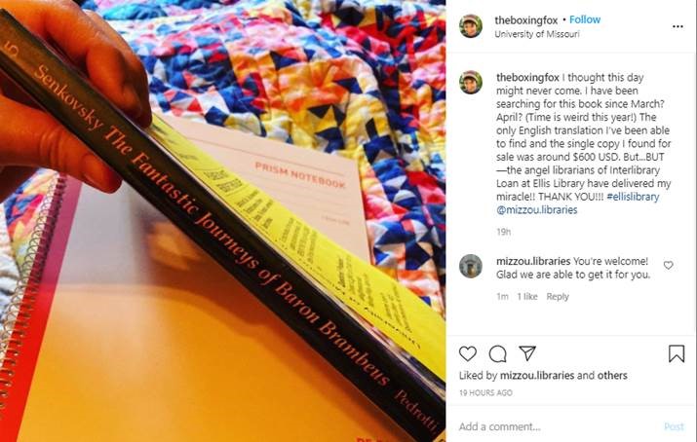View the 1 like on the comment
Image resolution: width=697 pixels, height=442 pixels.
coord(526,296)
